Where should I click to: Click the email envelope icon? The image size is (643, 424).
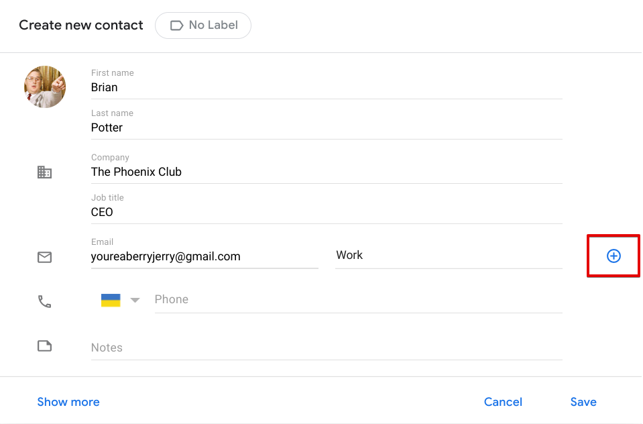(44, 257)
